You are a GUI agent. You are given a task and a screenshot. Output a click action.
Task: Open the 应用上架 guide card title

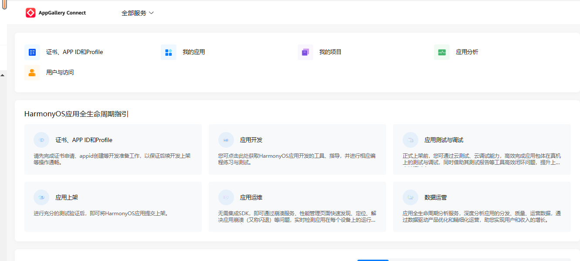point(67,197)
